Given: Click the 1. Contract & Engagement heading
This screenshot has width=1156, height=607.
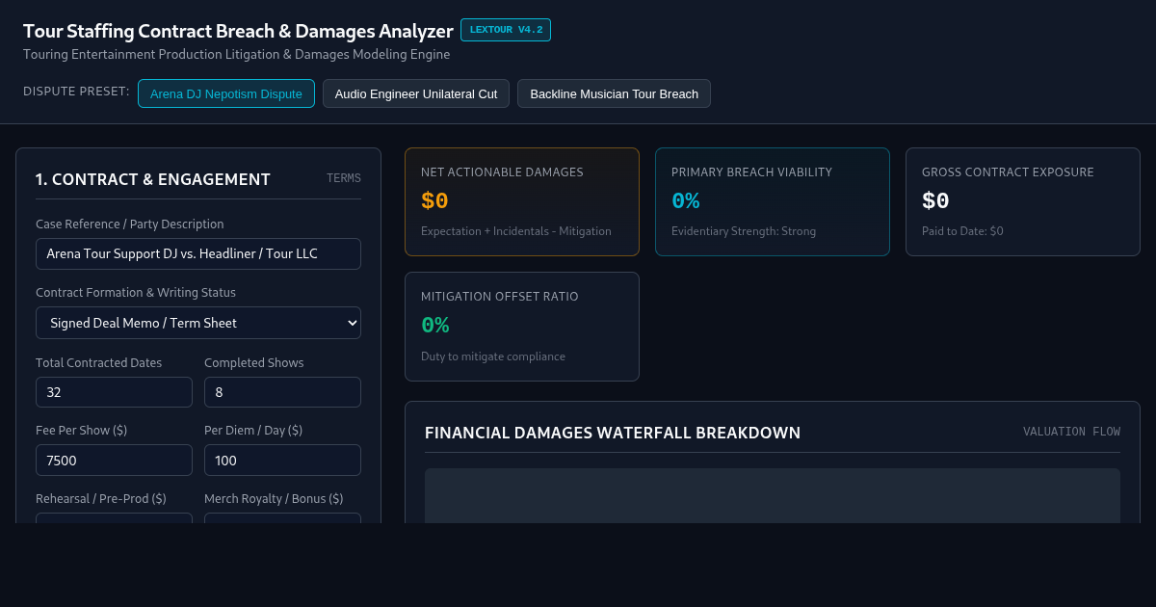Looking at the screenshot, I should [153, 179].
